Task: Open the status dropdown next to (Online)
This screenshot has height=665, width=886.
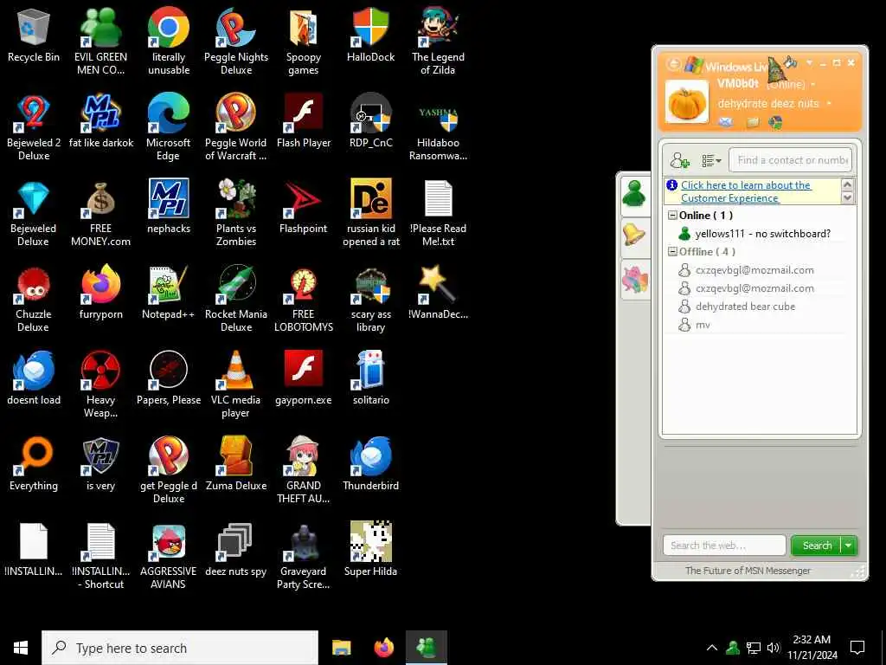Action: click(813, 85)
